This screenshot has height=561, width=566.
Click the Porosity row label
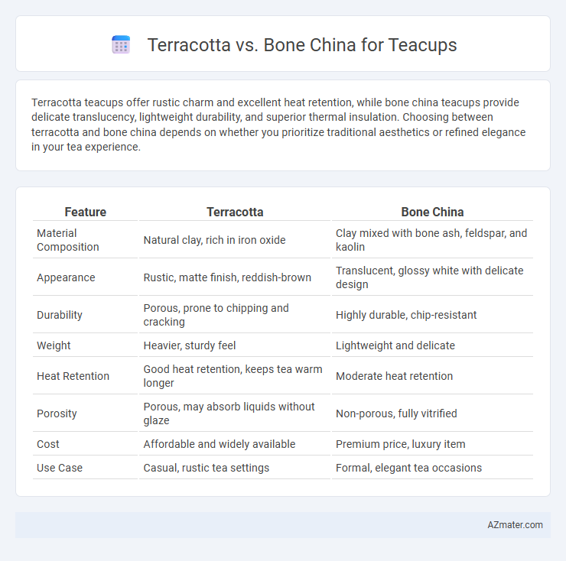point(57,413)
